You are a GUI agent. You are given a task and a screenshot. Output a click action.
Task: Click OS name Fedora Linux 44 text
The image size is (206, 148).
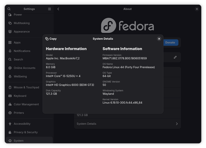[x=129, y=67]
